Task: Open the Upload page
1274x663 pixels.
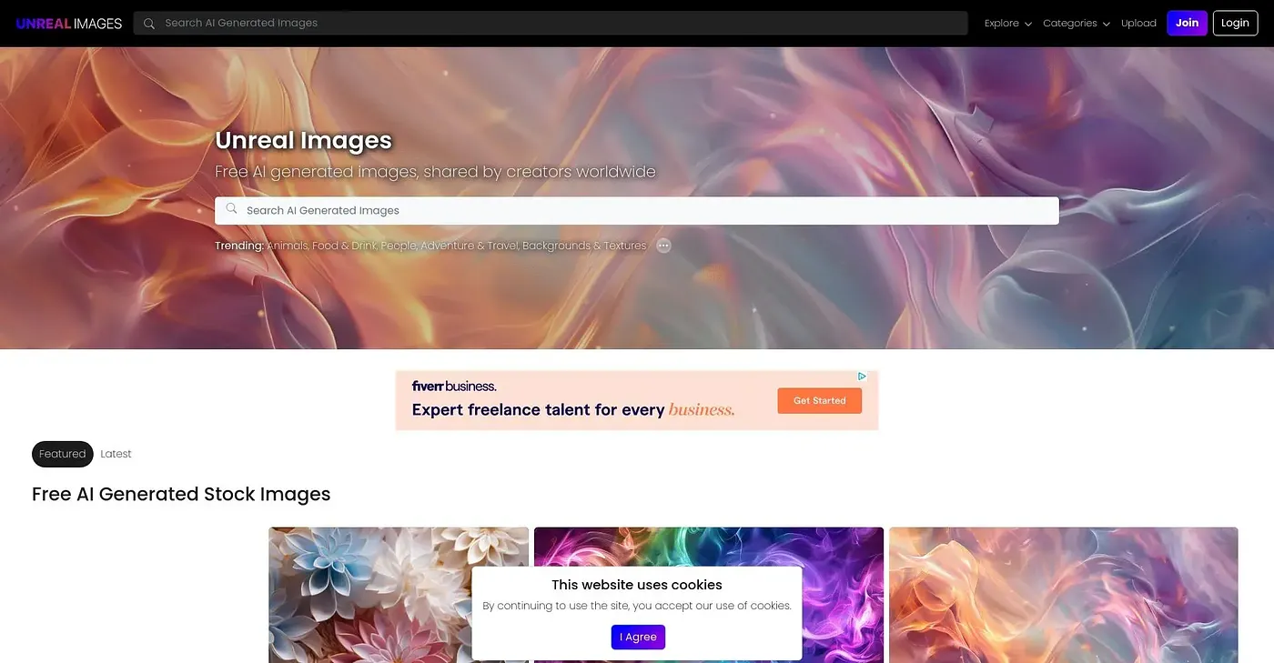Action: coord(1138,24)
